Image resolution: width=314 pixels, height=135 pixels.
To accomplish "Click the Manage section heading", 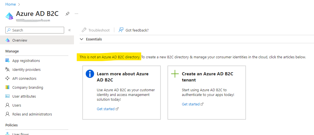I will pyautogui.click(x=12, y=51).
